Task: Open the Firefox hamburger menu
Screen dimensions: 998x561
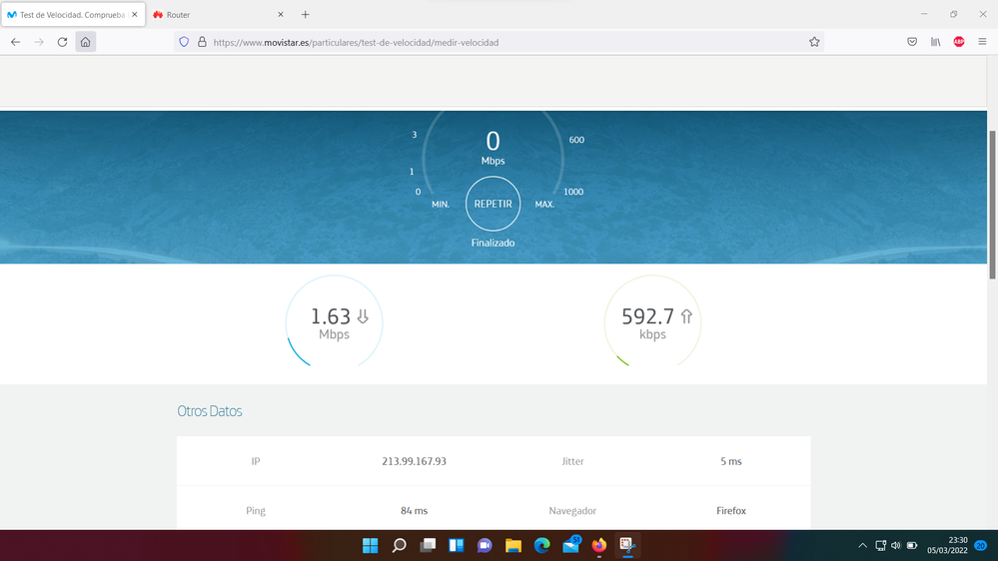Action: coord(983,42)
